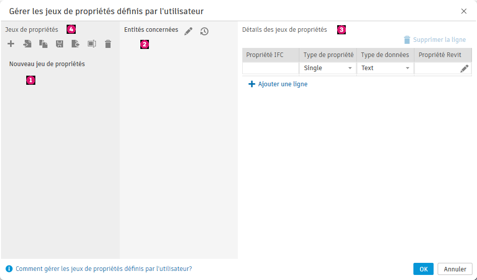Screen dimensions: 477x280
Task: Export the property set to file
Action: [x=75, y=44]
